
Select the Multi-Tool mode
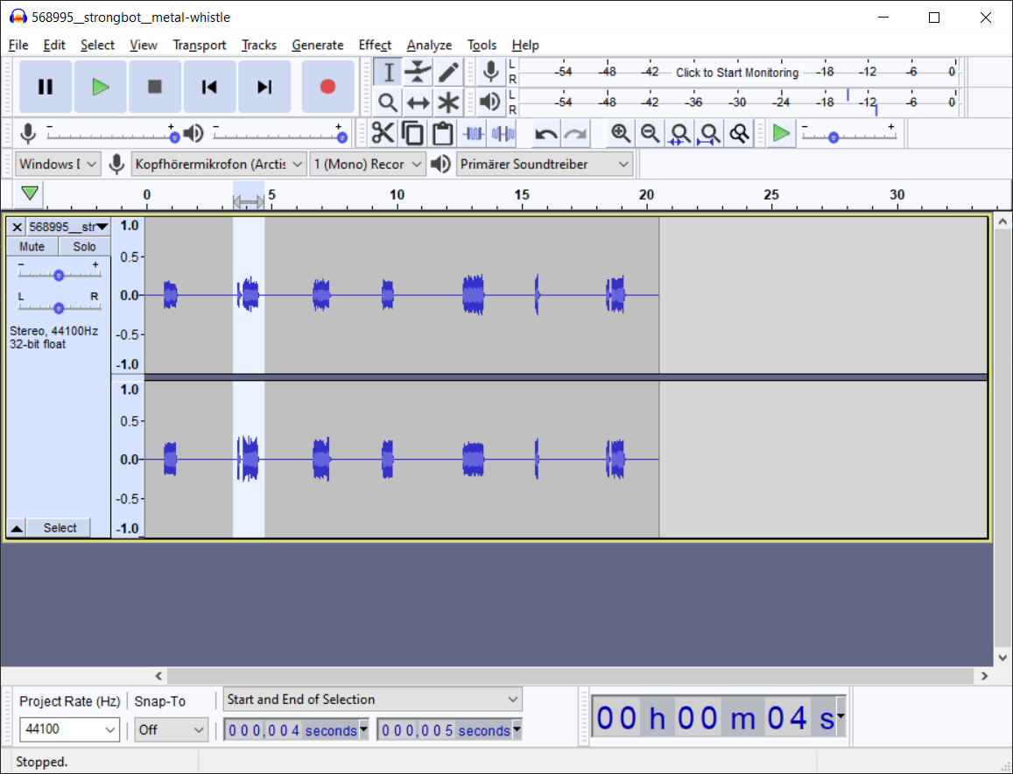(448, 102)
